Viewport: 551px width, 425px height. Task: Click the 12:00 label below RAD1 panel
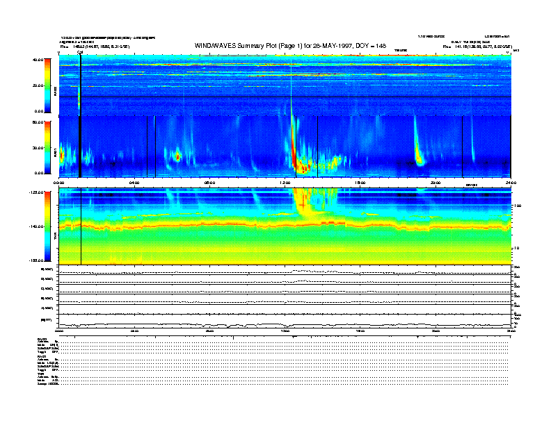pyautogui.click(x=285, y=183)
